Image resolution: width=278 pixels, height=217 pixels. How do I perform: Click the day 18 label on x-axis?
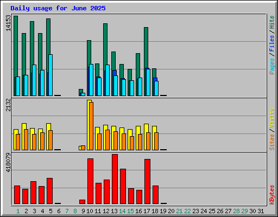click(155, 211)
